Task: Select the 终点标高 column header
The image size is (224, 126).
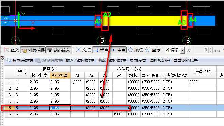Action: tap(60, 75)
